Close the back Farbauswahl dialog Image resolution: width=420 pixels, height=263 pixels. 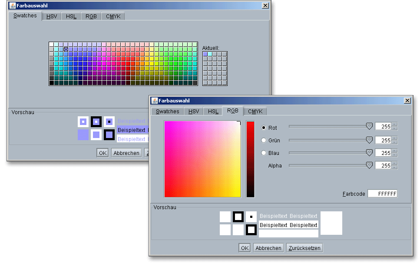(x=265, y=6)
